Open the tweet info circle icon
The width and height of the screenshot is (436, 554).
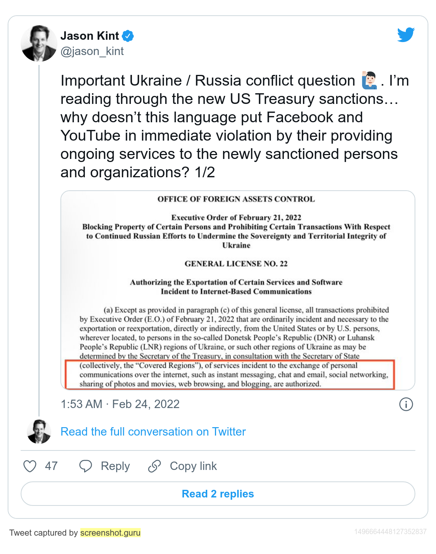click(406, 404)
